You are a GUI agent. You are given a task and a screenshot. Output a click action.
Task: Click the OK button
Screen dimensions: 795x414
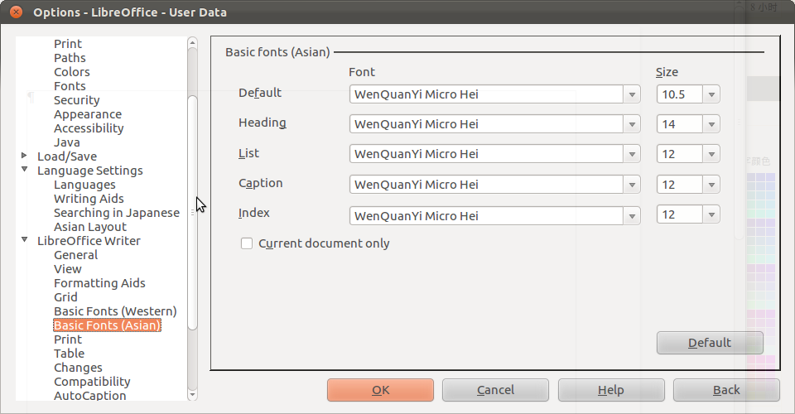(380, 390)
